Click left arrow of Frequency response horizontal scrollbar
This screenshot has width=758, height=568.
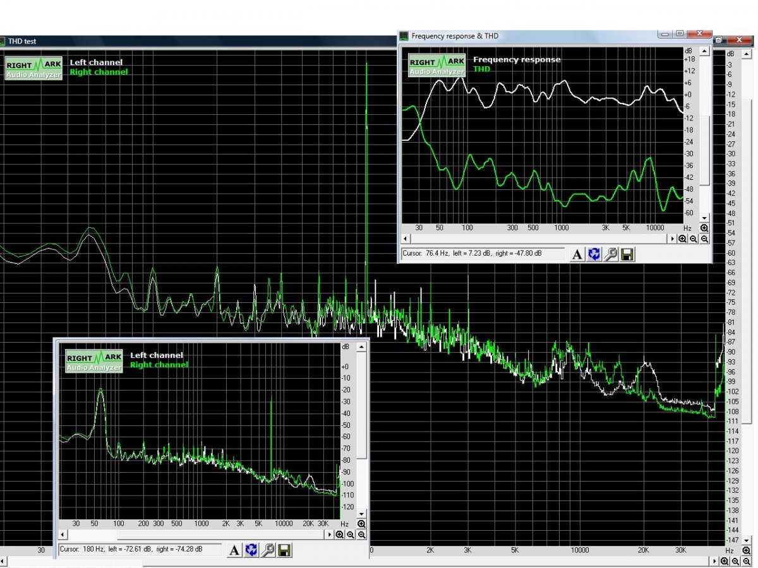(406, 239)
